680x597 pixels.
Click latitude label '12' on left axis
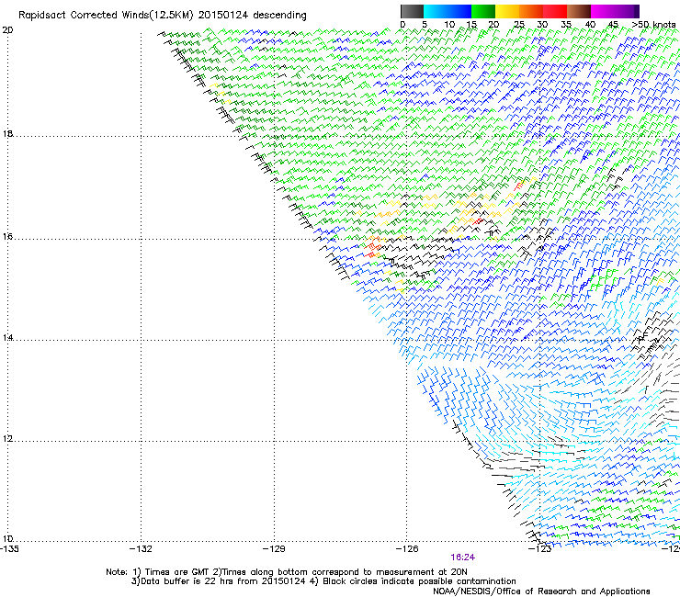point(7,439)
